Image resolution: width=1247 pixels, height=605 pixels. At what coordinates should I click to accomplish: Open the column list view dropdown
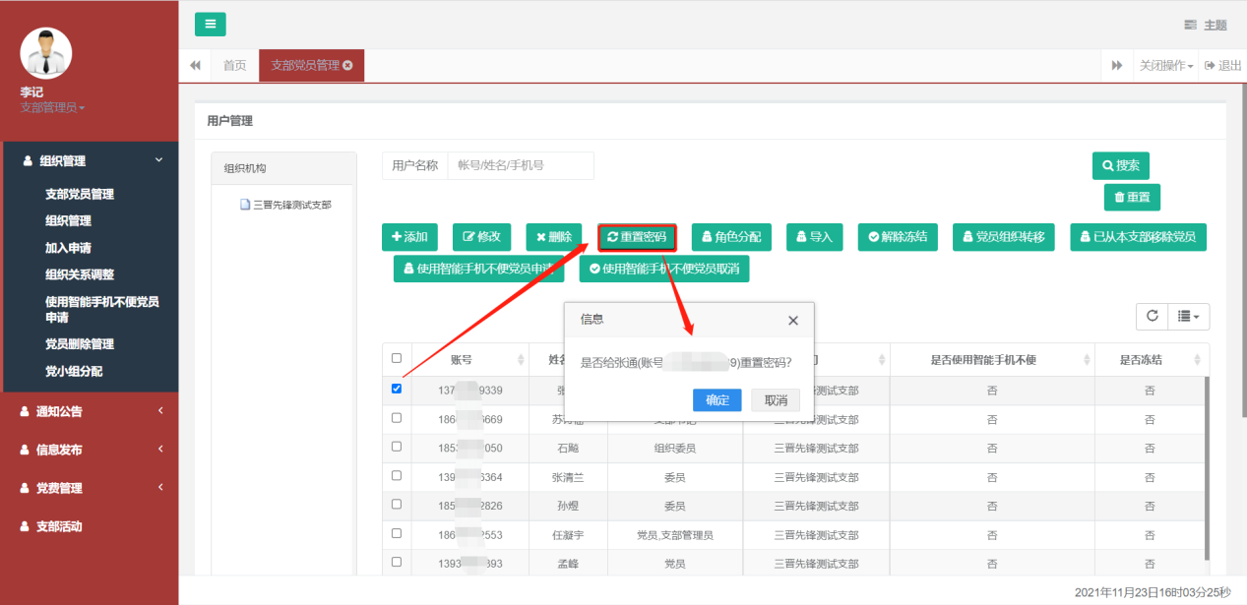coord(1188,316)
